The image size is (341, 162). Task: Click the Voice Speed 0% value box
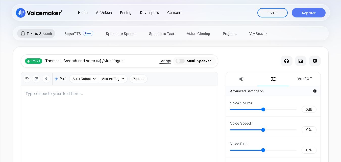coord(309,130)
